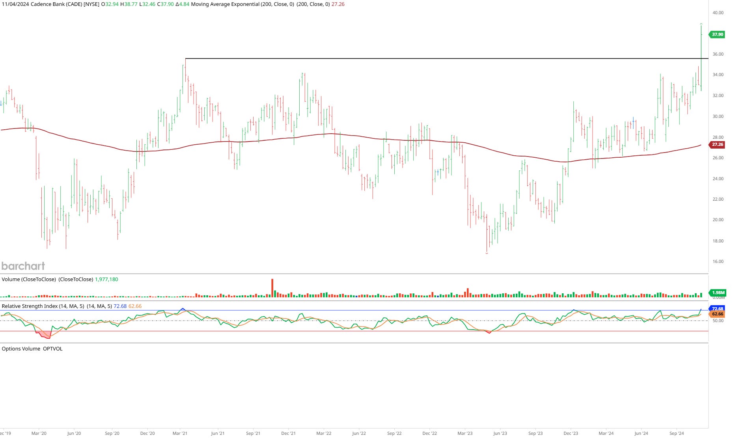
Task: Click the 16.00 price axis label
Action: click(718, 261)
